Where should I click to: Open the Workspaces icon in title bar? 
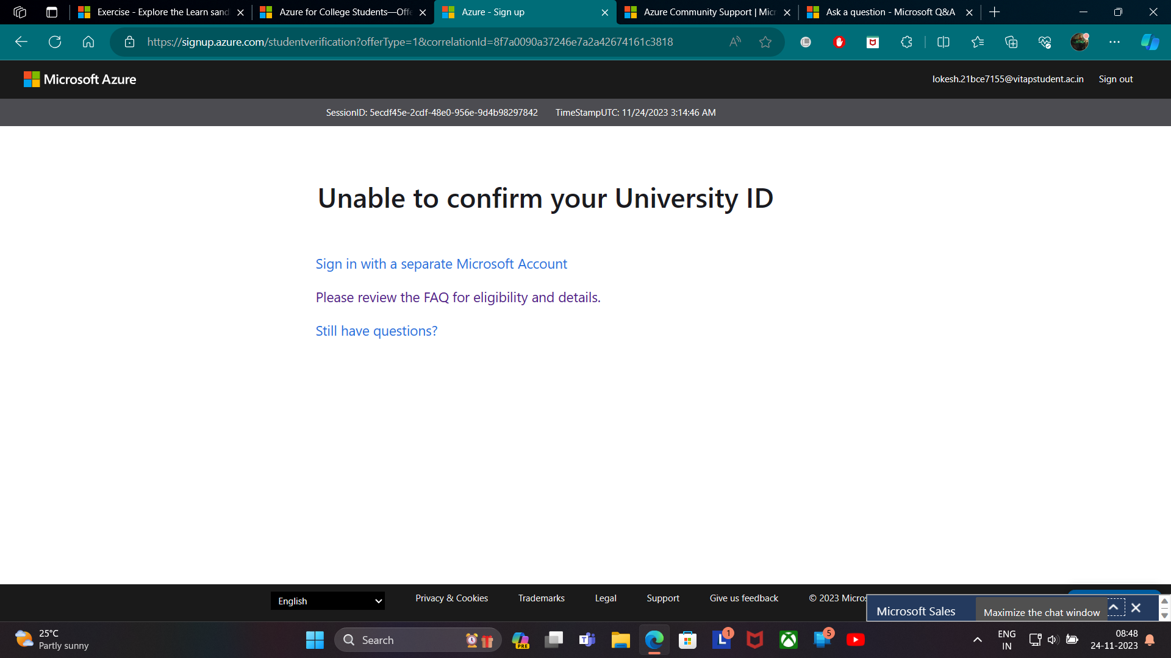point(20,12)
